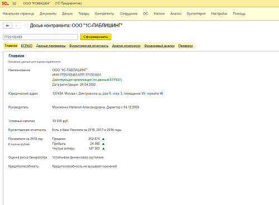Click green up arrow next to Чистые активы
Screen dimensions: 279x205
104,149
